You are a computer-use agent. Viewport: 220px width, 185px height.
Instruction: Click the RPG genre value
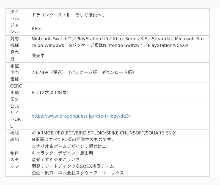36,28
